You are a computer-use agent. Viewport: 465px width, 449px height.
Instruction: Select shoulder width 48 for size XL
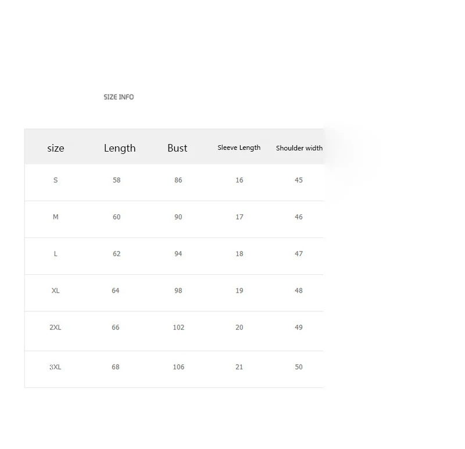(x=299, y=290)
